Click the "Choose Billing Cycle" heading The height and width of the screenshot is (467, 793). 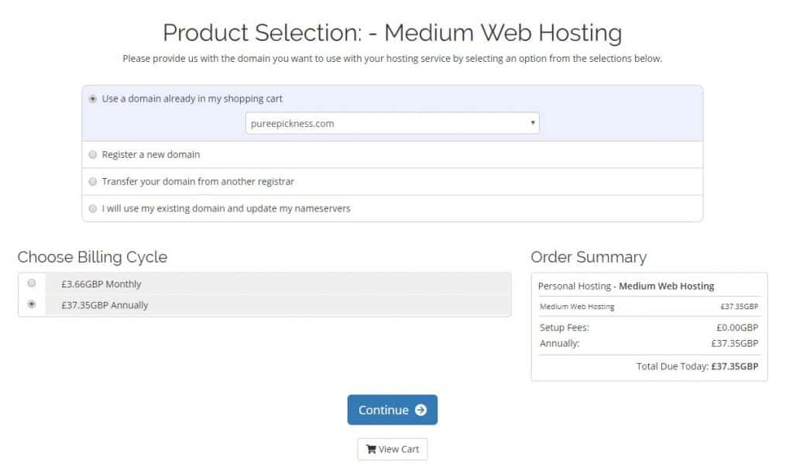click(x=92, y=257)
